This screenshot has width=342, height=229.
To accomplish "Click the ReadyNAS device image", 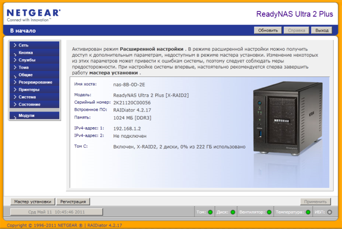I will point(288,118).
